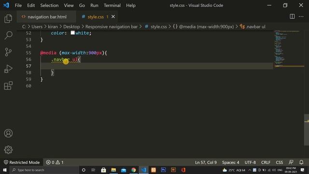Click Responsive navigation bar breadcrumb
309x174 pixels.
[112, 27]
